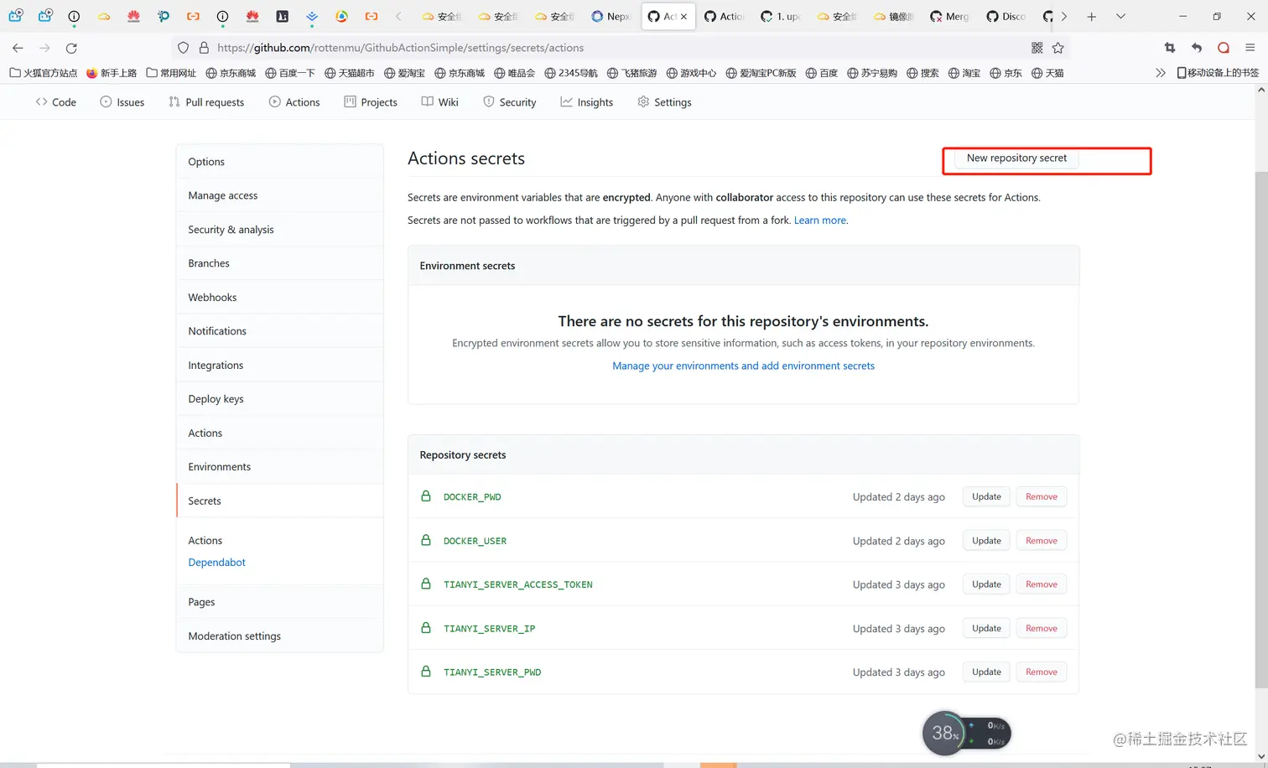The height and width of the screenshot is (768, 1268).
Task: Click the lock icon beside TIANYI_SERVER_ACCESS_TOKEN
Action: click(426, 584)
